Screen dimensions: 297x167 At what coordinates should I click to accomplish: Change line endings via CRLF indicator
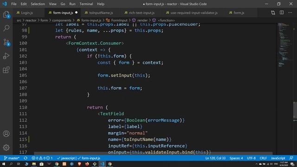(263, 158)
